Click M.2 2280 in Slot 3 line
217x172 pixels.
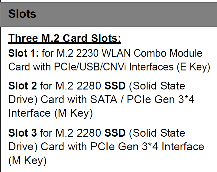tap(78, 133)
